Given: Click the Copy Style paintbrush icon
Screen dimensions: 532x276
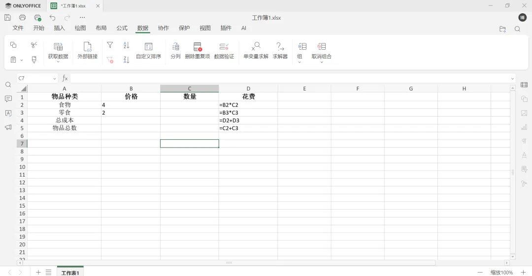Looking at the screenshot, I should tap(34, 60).
